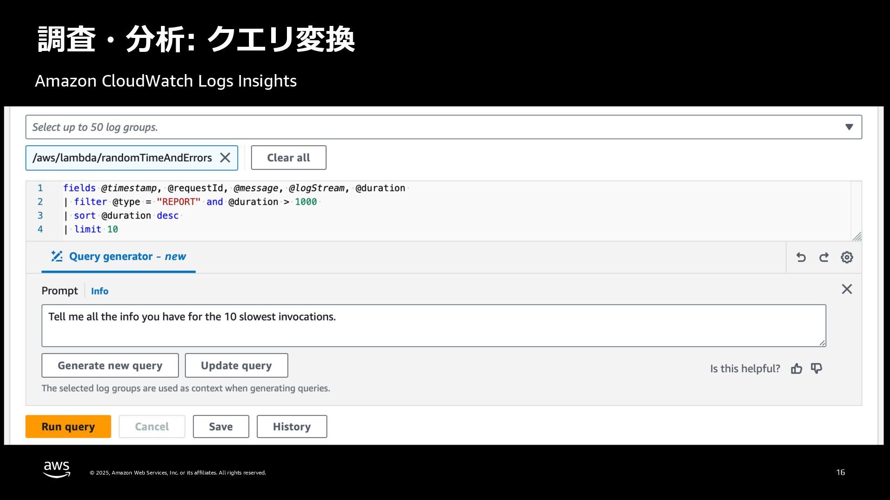Click the /aws/lambda/randomTimeAndErrors log group label

click(122, 158)
